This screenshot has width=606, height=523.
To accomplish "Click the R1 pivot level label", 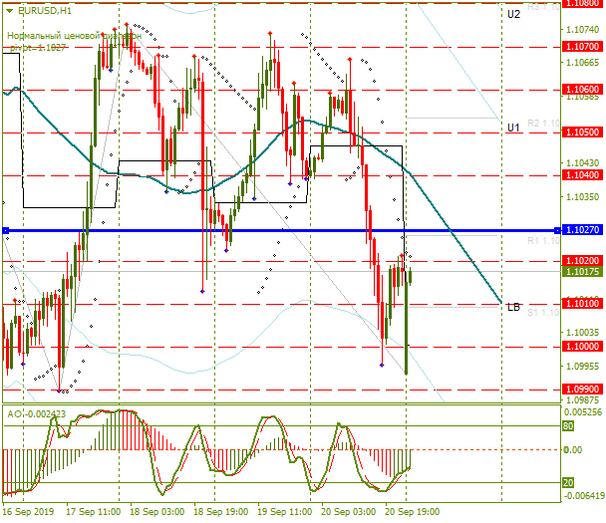I will tap(543, 241).
